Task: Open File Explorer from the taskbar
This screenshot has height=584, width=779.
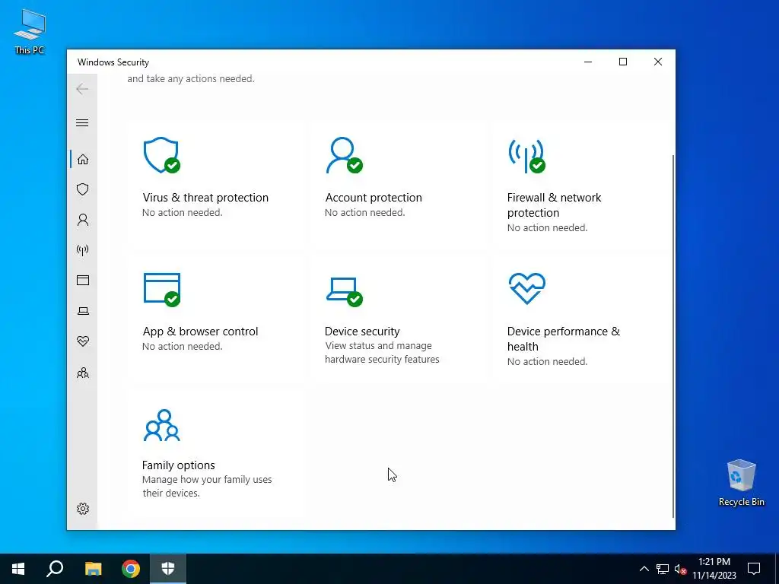Action: tap(93, 569)
